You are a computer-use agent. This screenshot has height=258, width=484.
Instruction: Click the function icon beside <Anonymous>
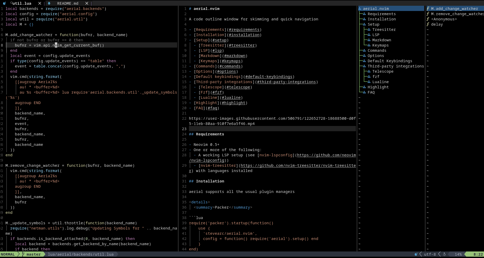tap(428, 19)
